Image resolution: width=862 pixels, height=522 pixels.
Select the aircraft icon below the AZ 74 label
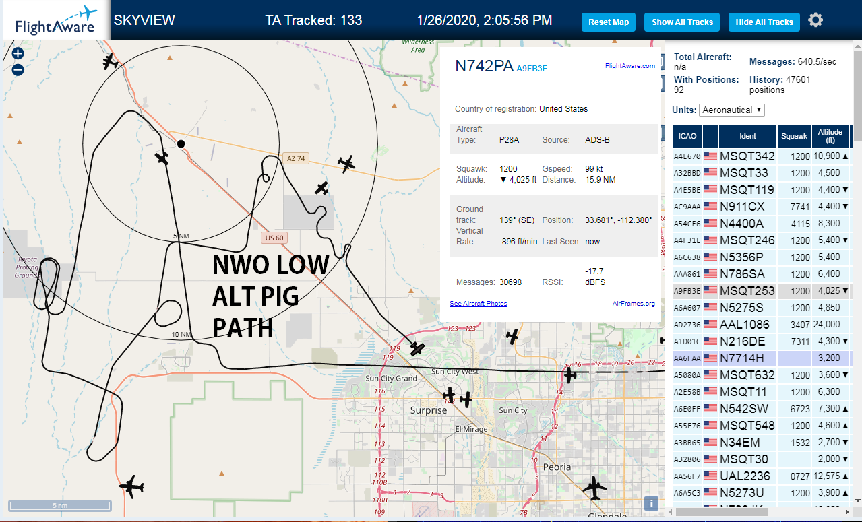point(322,188)
